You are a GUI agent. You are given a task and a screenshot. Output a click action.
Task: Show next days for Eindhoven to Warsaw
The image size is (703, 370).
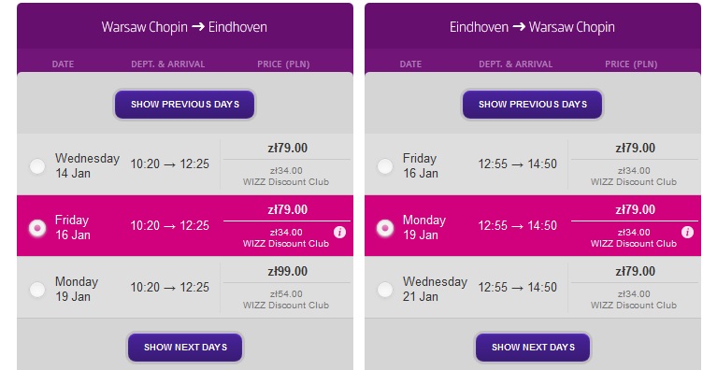pos(533,348)
